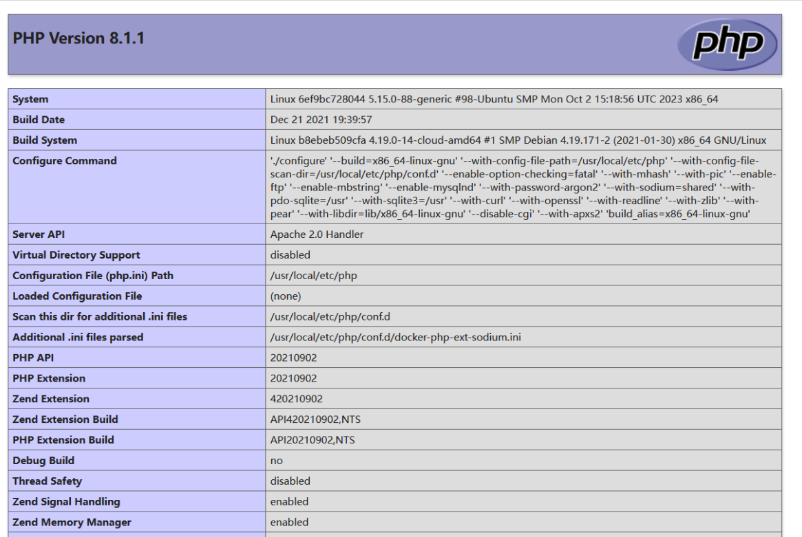This screenshot has height=537, width=802.
Task: Click Scan this dir for additional .ini files
Action: point(101,316)
